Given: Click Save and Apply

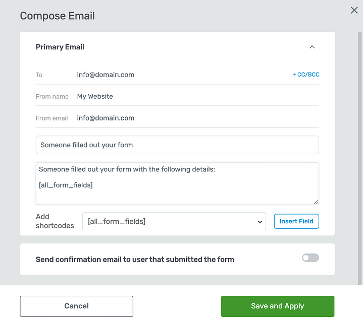Looking at the screenshot, I should (278, 306).
